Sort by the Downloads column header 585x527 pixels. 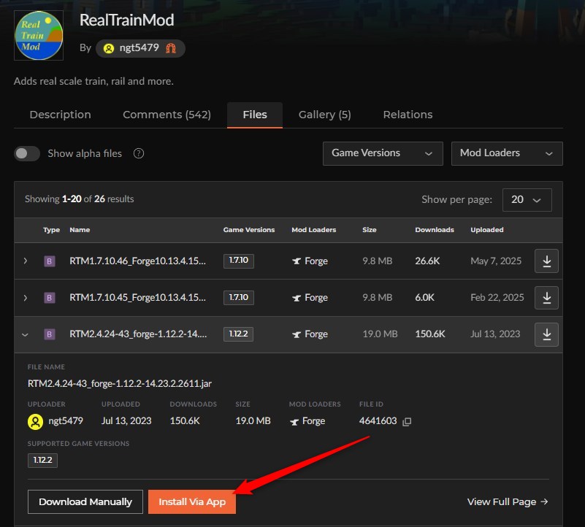pyautogui.click(x=435, y=230)
